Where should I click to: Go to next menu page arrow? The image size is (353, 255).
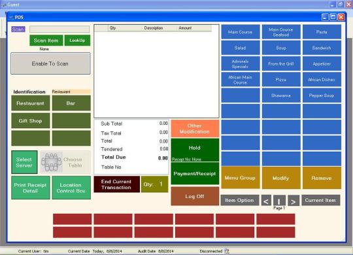click(294, 201)
